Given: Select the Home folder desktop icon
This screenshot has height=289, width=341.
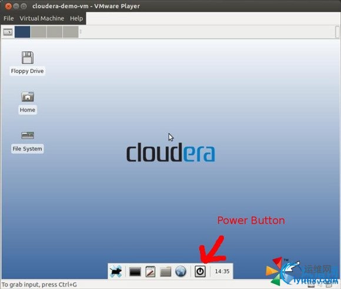Looking at the screenshot, I should pos(28,97).
